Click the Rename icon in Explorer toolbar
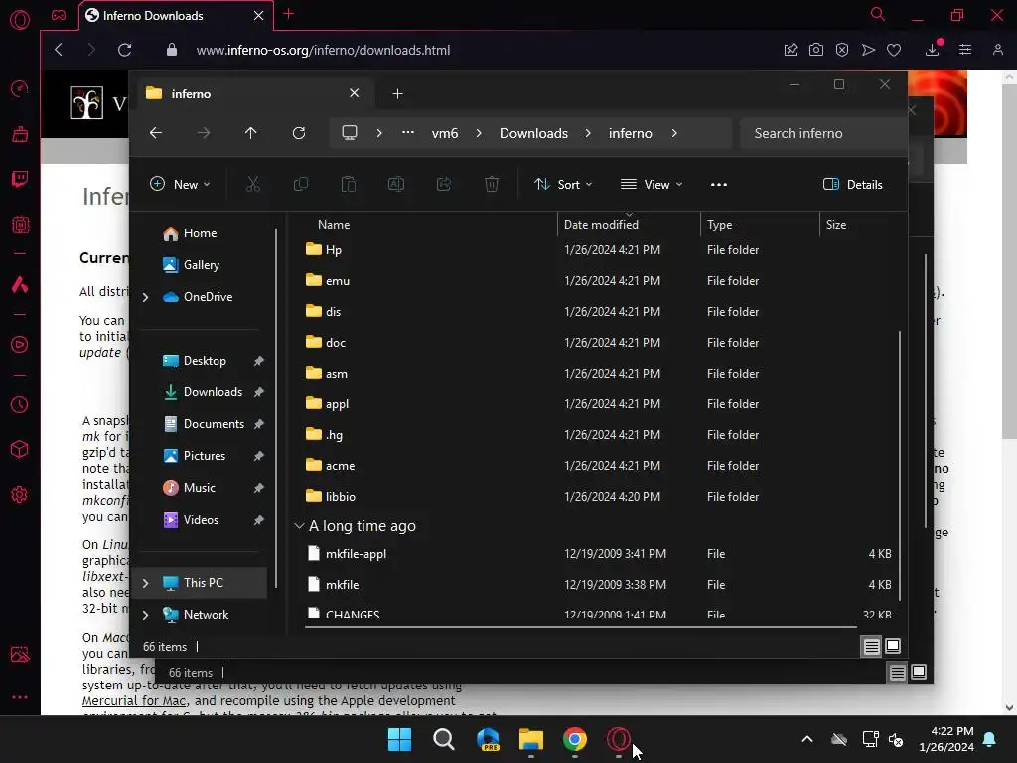The width and height of the screenshot is (1017, 763). 395,184
